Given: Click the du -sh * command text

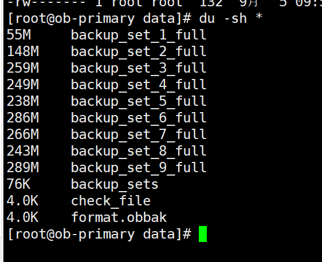Looking at the screenshot, I should tap(231, 18).
